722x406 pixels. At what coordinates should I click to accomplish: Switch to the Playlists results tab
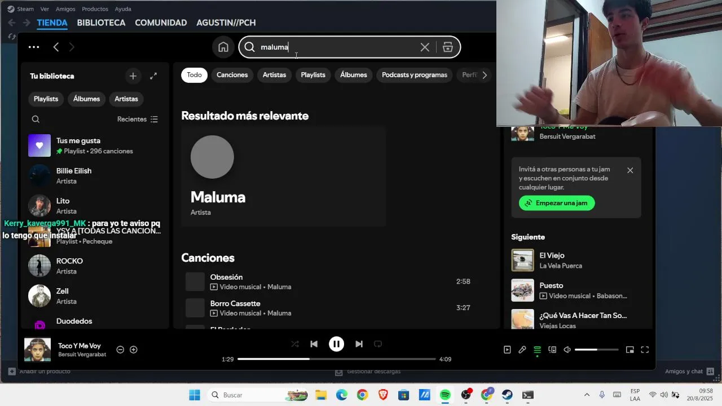pyautogui.click(x=313, y=75)
